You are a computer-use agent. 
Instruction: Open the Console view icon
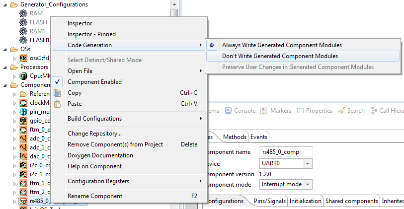coord(229,111)
